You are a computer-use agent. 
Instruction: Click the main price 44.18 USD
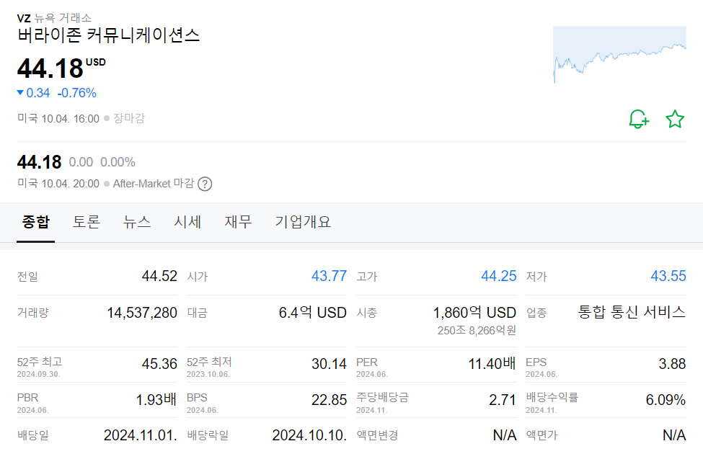pyautogui.click(x=61, y=68)
